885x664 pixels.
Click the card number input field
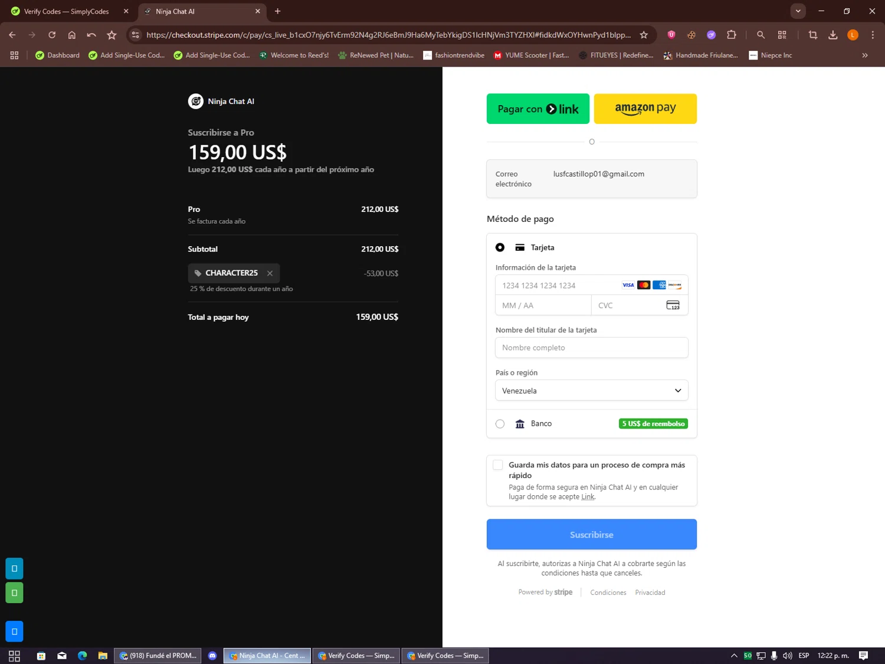click(x=592, y=285)
